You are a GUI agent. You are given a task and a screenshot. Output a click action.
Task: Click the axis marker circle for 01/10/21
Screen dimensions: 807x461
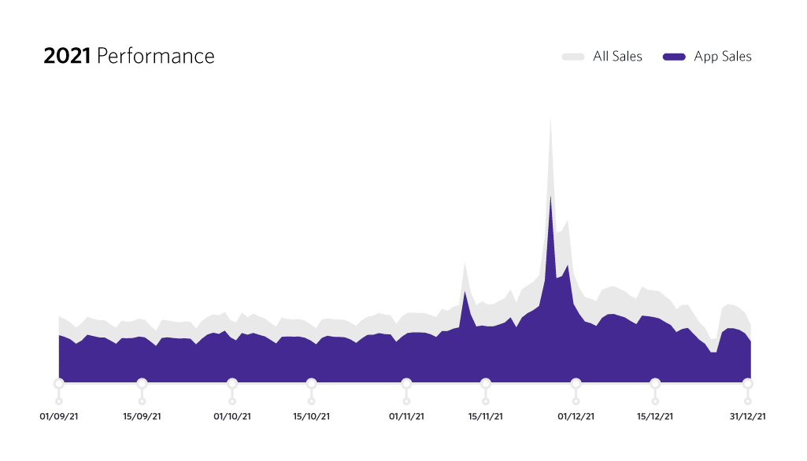(x=232, y=383)
